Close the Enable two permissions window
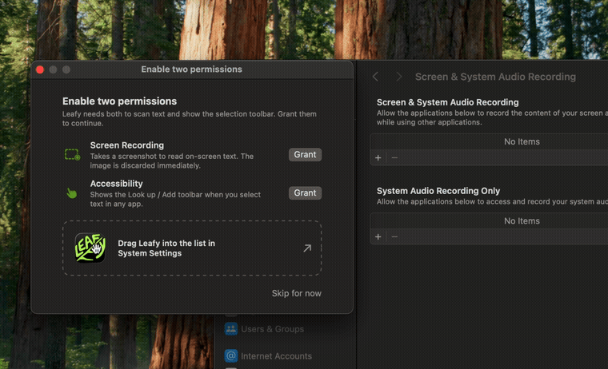The width and height of the screenshot is (608, 369). click(40, 69)
